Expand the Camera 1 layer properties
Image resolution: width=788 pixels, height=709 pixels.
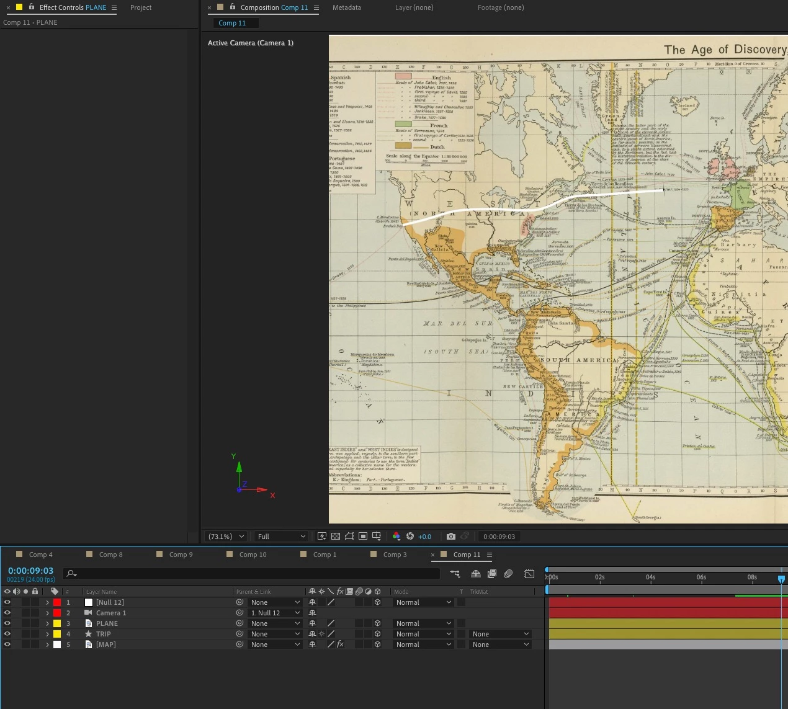click(47, 613)
